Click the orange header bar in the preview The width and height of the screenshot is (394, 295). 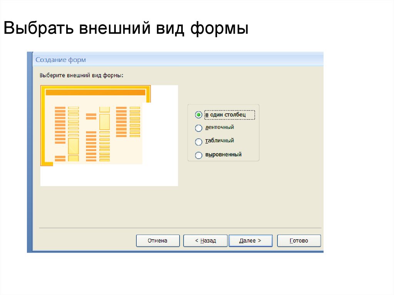[95, 92]
